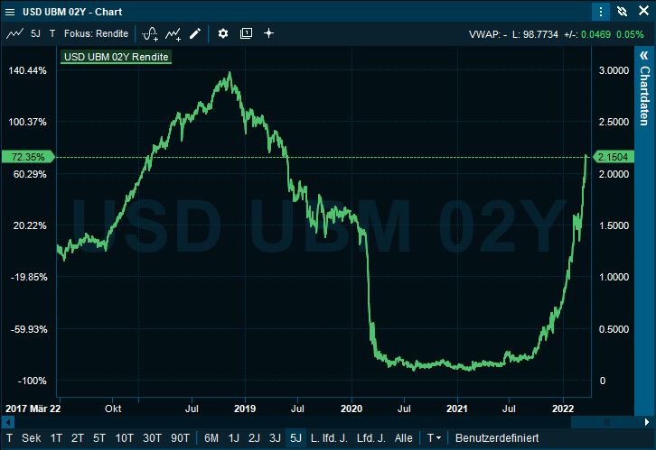Viewport: 656px width, 450px height.
Task: Open chart settings gear icon
Action: (223, 33)
